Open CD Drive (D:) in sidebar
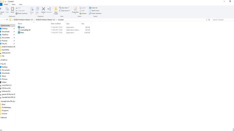The image size is (234, 131). point(6,88)
